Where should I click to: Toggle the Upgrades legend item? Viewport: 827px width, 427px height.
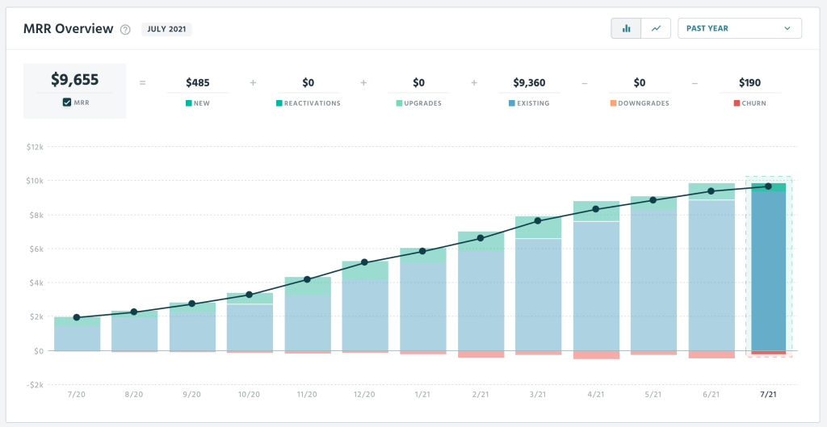418,103
